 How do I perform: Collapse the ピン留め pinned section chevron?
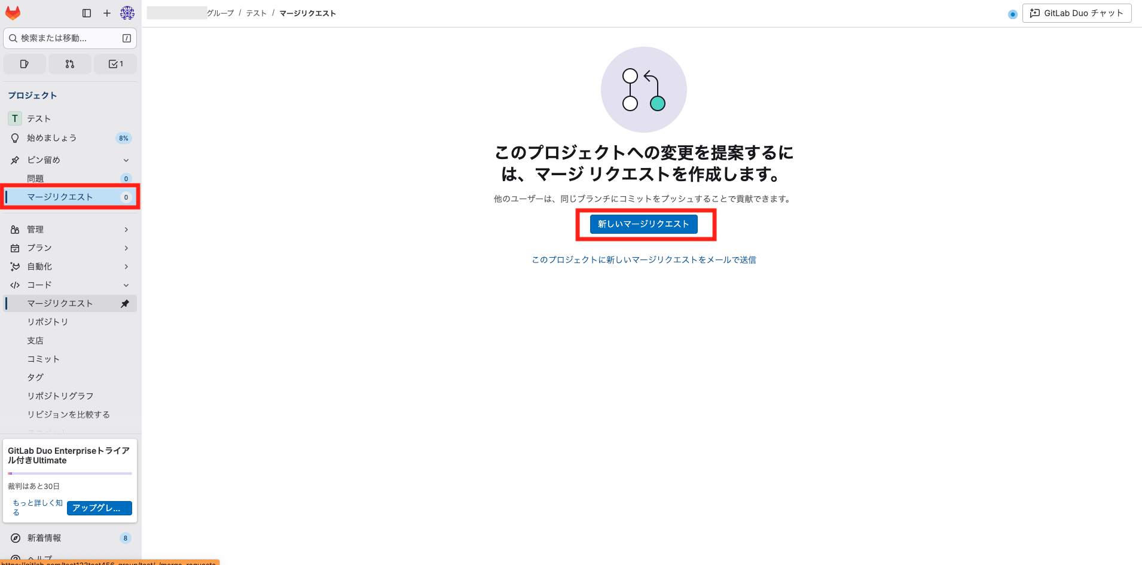pyautogui.click(x=126, y=160)
